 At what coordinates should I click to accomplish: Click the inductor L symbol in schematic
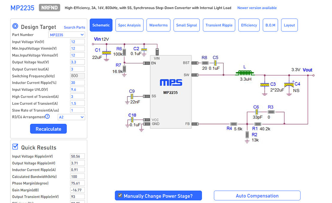point(245,73)
